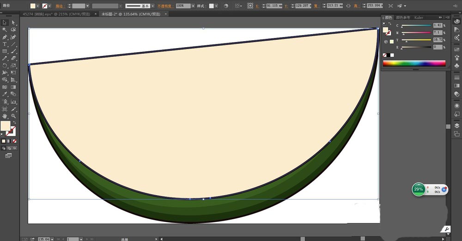Click the 不透明度 opacity link label
Viewport: 462px width, 241px height.
click(x=165, y=6)
